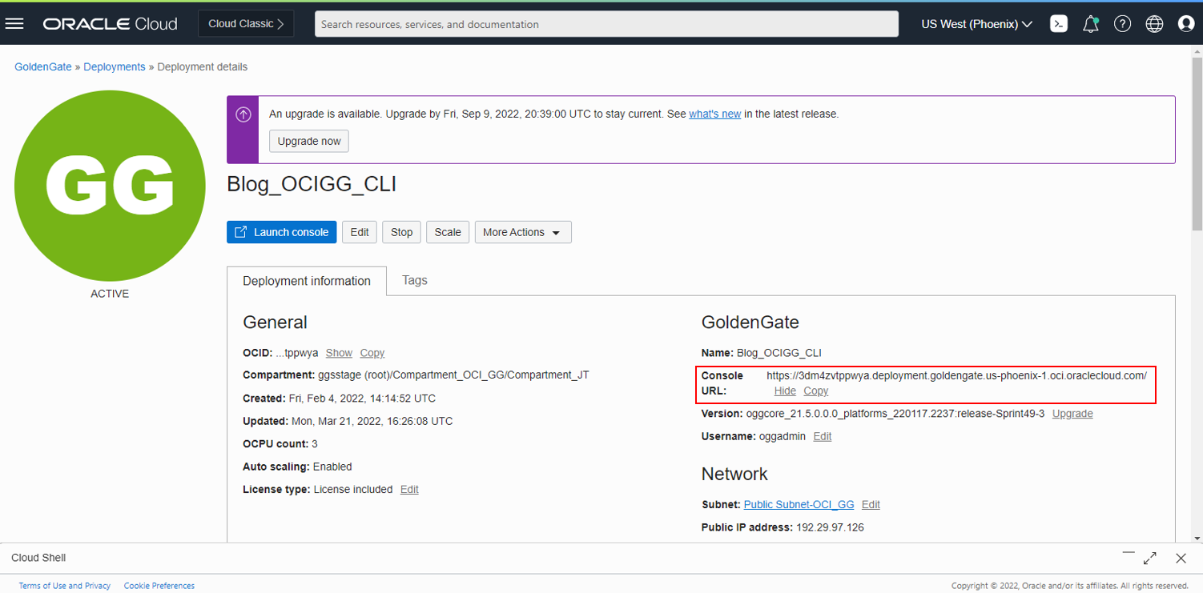Click the Blog_OCIGG_CLI page heading
The image size is (1203, 593).
[312, 185]
